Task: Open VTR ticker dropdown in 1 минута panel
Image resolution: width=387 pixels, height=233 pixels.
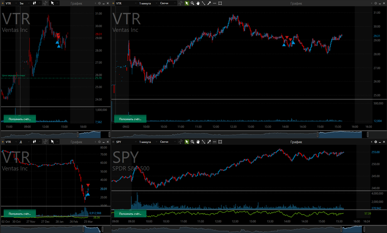Action: tap(126, 3)
